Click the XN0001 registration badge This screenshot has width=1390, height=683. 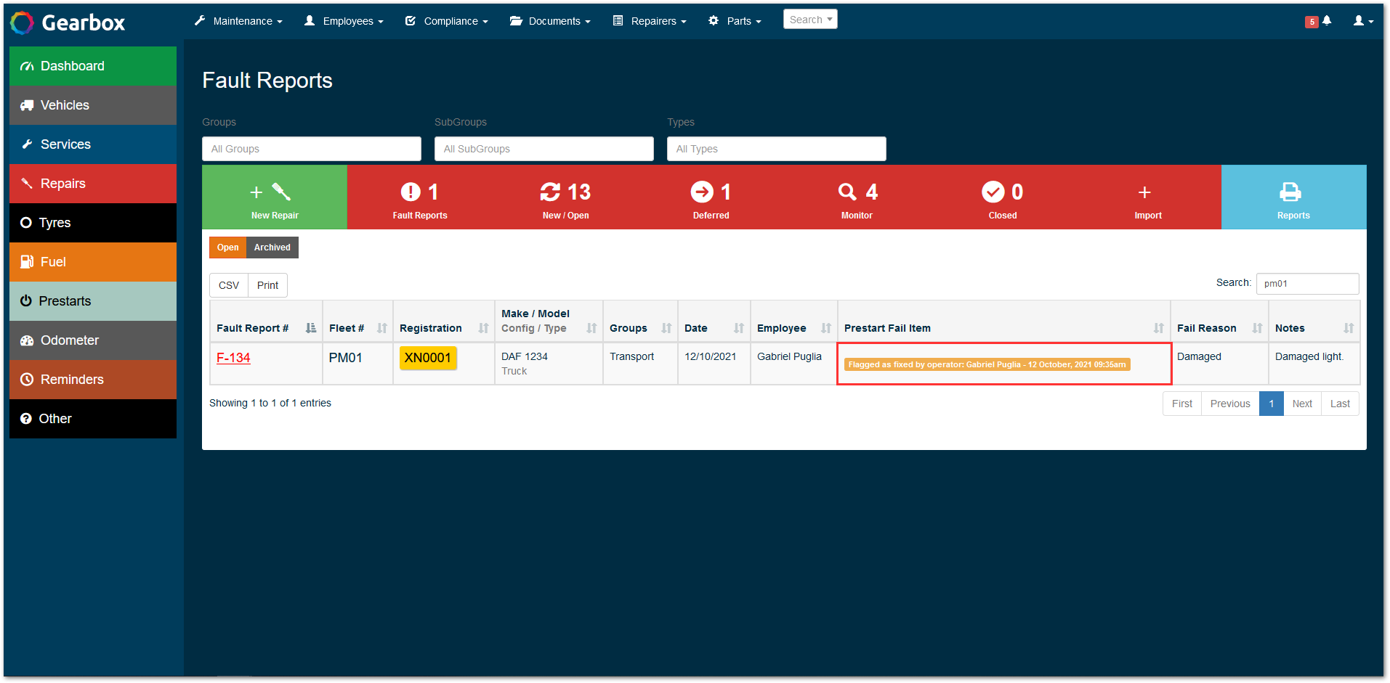(428, 358)
